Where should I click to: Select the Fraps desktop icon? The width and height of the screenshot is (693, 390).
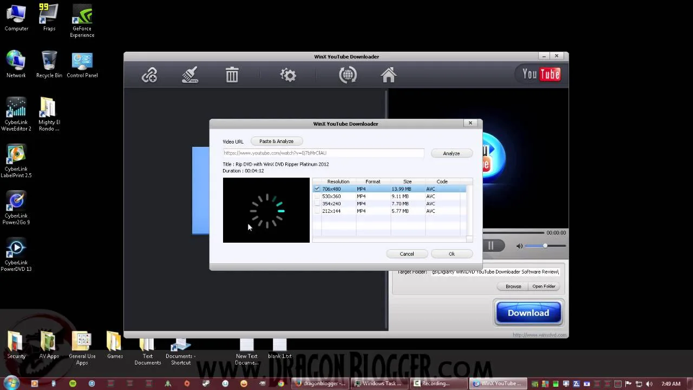(x=49, y=18)
